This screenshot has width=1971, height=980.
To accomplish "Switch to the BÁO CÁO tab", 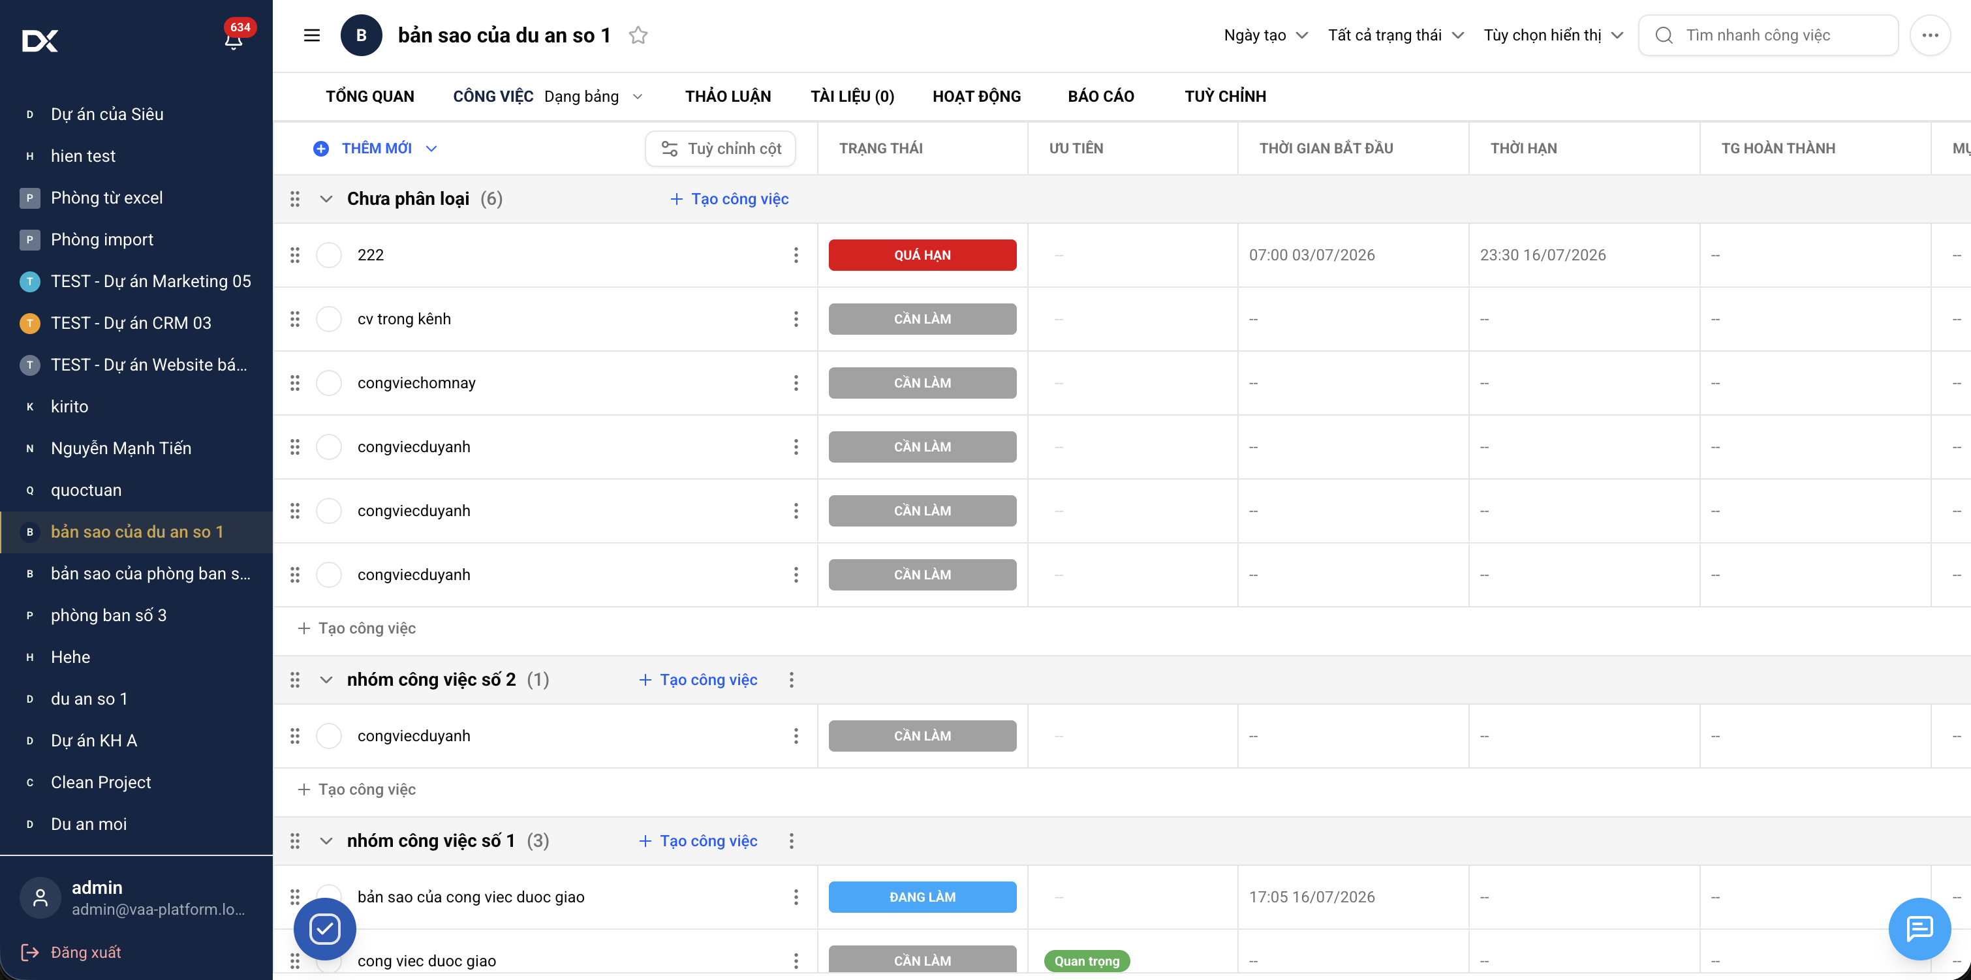I will click(1101, 97).
